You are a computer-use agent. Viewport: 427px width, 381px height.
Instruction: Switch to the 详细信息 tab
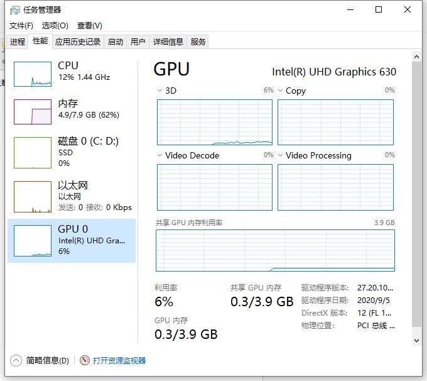click(168, 41)
